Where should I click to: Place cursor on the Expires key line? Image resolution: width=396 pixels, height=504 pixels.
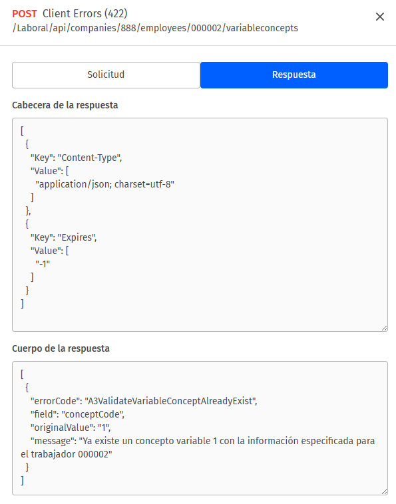point(64,237)
